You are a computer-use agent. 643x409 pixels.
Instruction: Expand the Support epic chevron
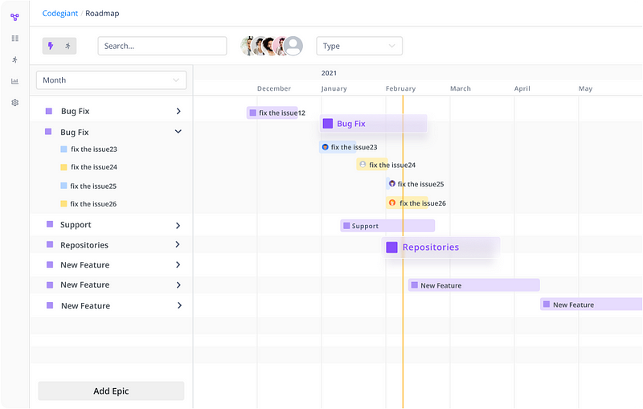(x=178, y=226)
